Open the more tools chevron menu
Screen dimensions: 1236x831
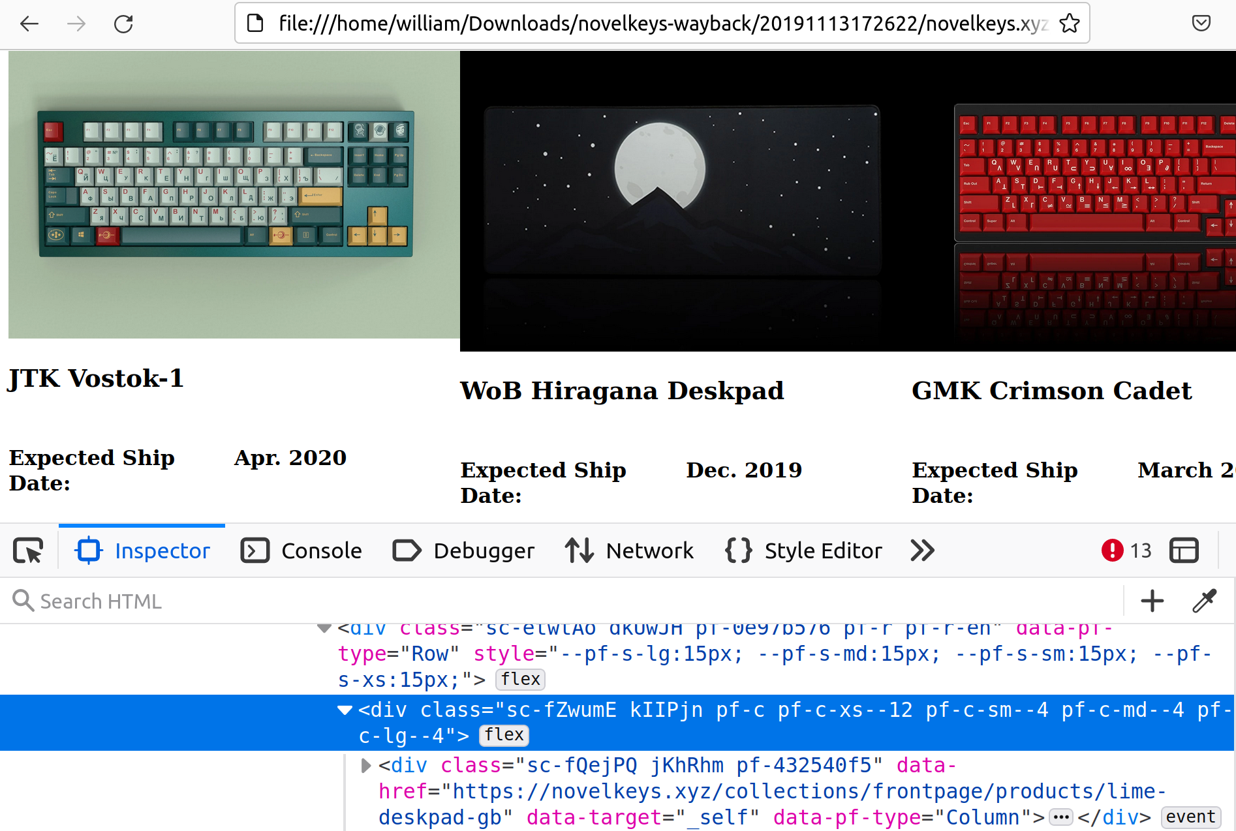point(922,551)
